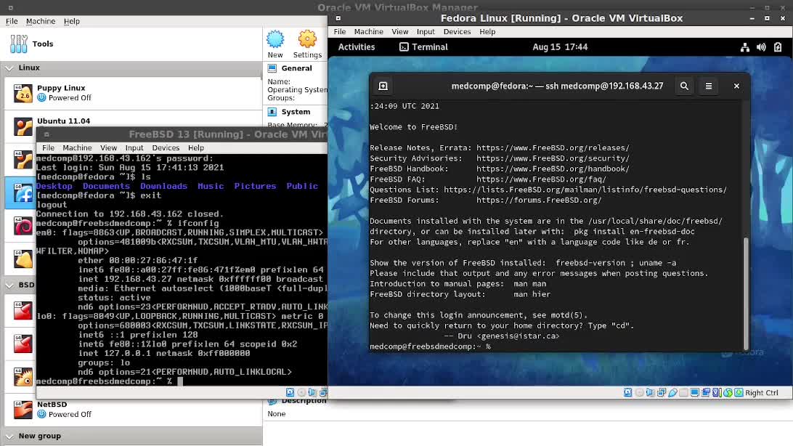Click optical drive indicator in Fedora status bar
793x446 pixels.
point(640,392)
